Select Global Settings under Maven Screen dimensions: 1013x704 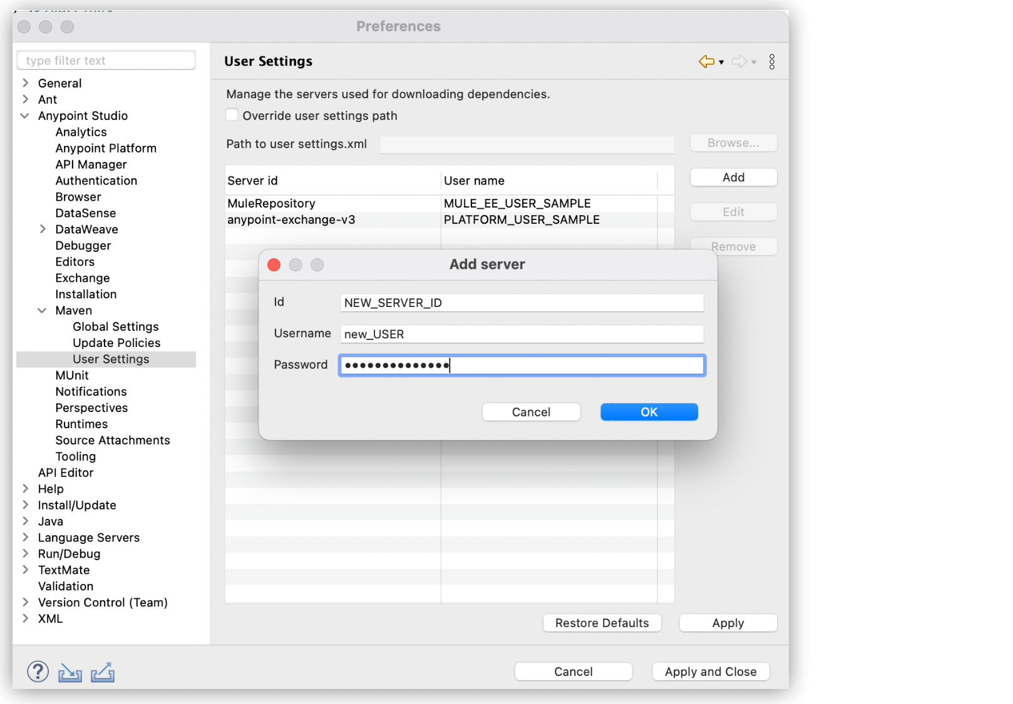coord(115,326)
